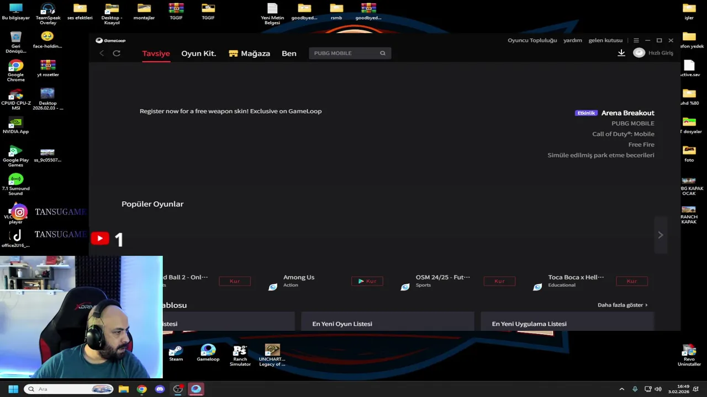Open En Yeni Oyun Listesi card
The width and height of the screenshot is (707, 397).
pyautogui.click(x=388, y=322)
